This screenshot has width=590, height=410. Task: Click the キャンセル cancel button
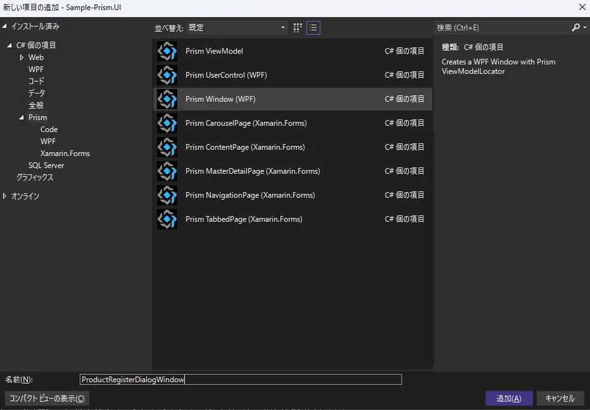pyautogui.click(x=560, y=399)
